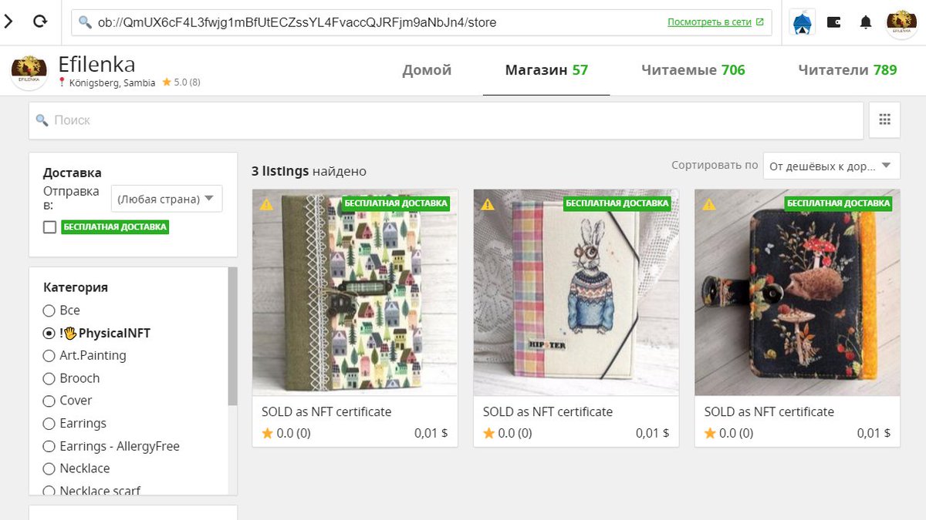
Task: Click warning triangle on the hedgehog wallet listing
Action: pos(709,204)
